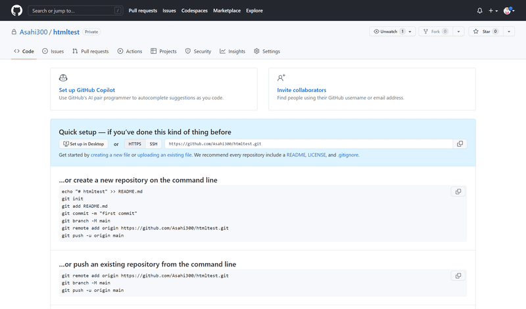The image size is (526, 309).
Task: Click the Issues circle icon
Action: 45,51
